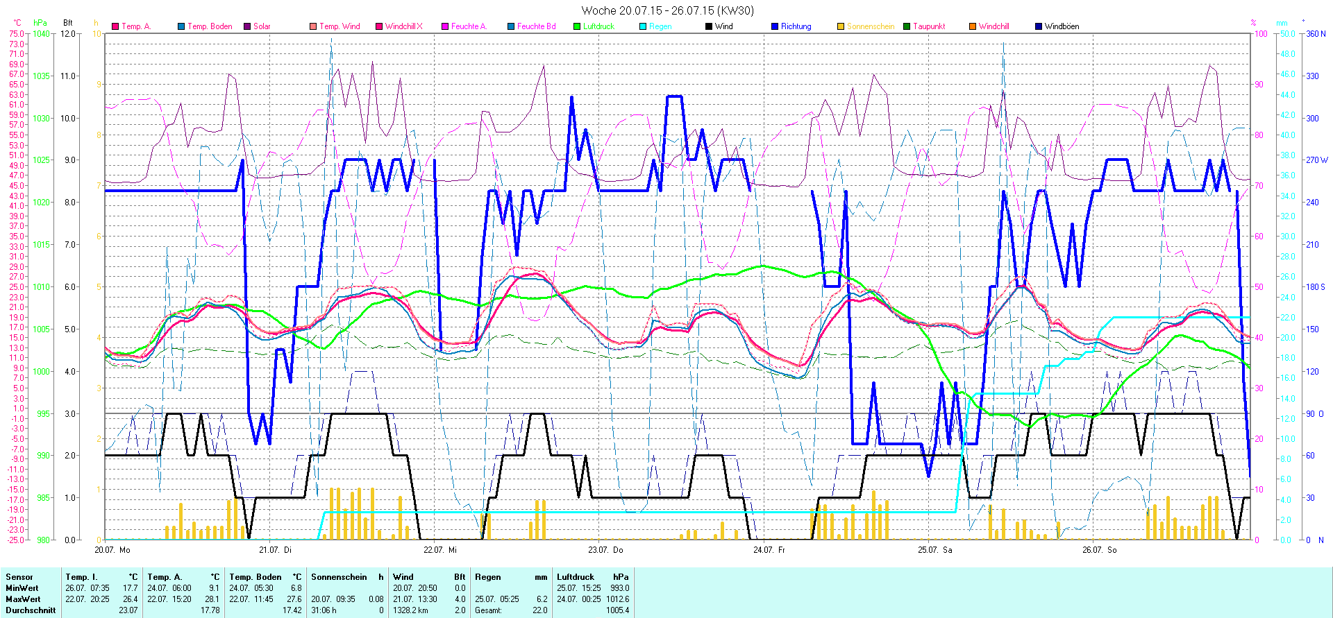Click the Richtung blue legend square
1333x618 pixels.
point(775,26)
